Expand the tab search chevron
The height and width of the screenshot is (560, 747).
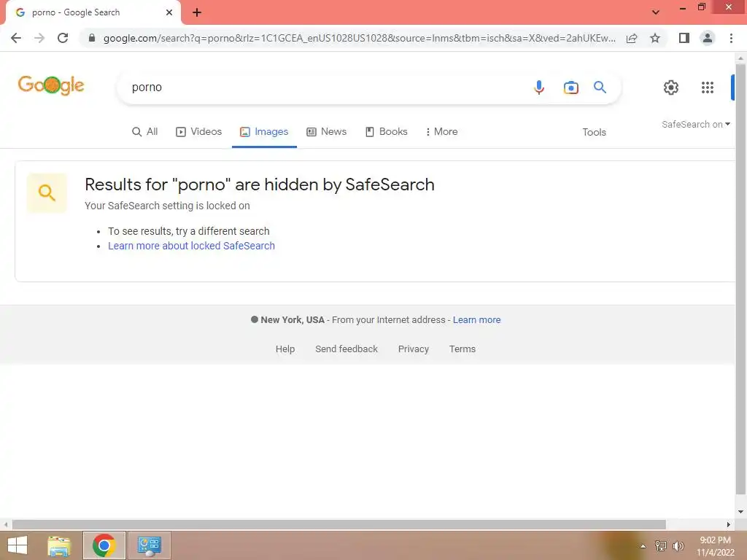coord(656,12)
